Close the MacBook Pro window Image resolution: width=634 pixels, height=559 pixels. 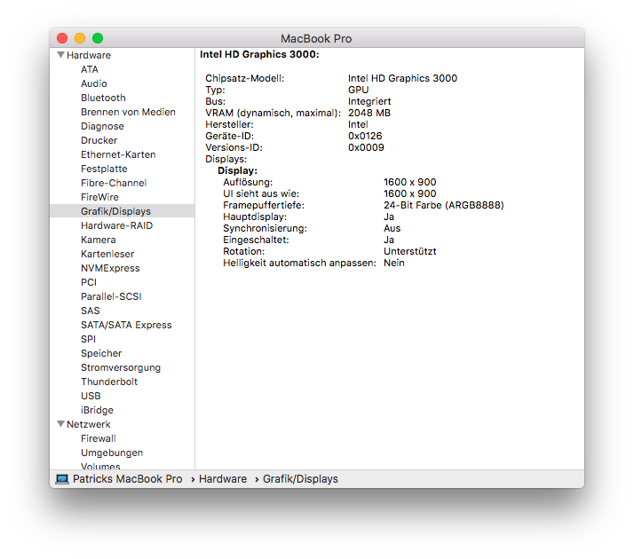[x=62, y=38]
